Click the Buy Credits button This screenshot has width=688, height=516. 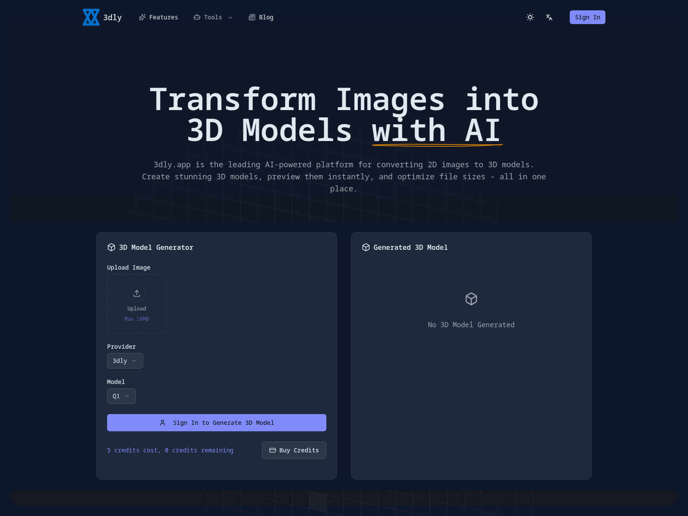pyautogui.click(x=294, y=450)
